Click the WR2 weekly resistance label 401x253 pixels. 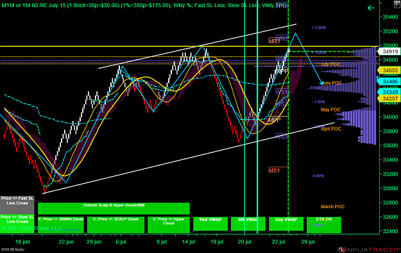[282, 39]
